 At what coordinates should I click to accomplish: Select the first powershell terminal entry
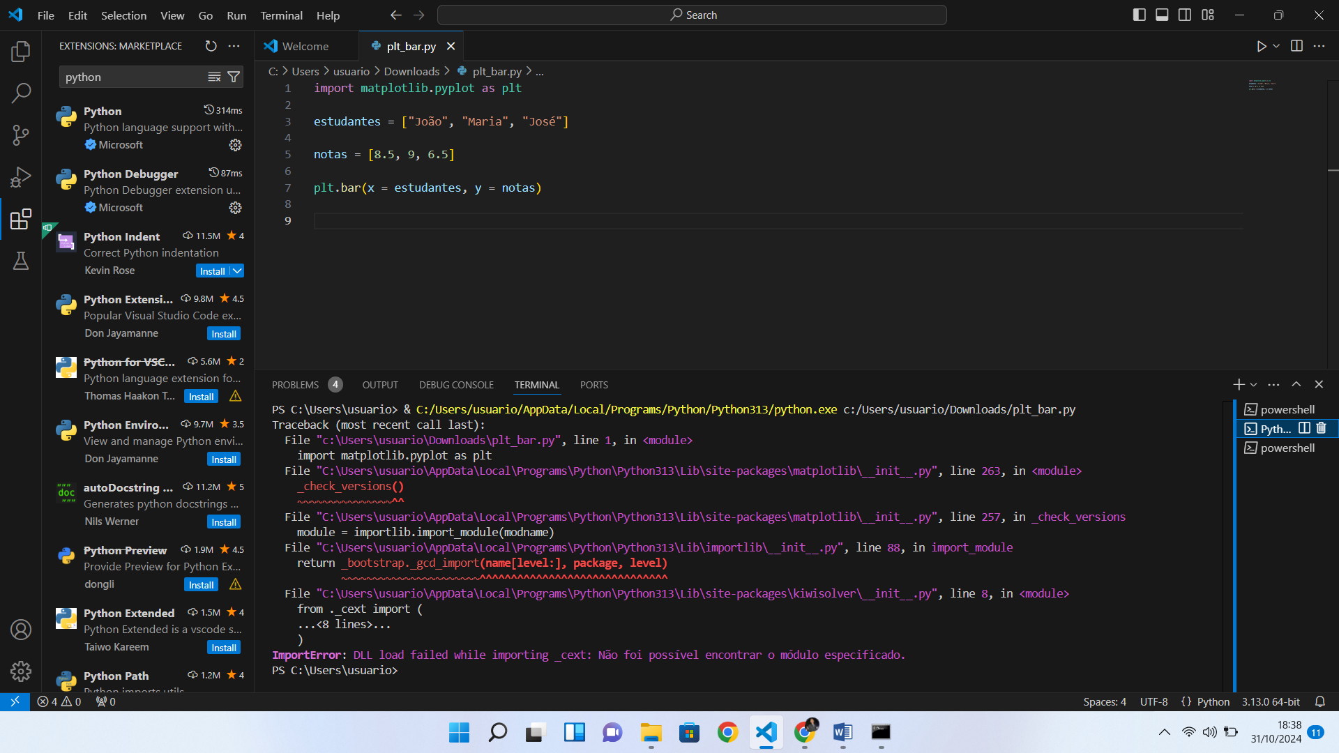tap(1287, 409)
